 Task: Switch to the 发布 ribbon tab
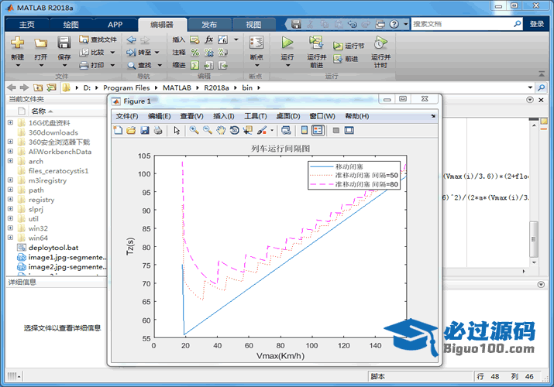click(x=209, y=25)
